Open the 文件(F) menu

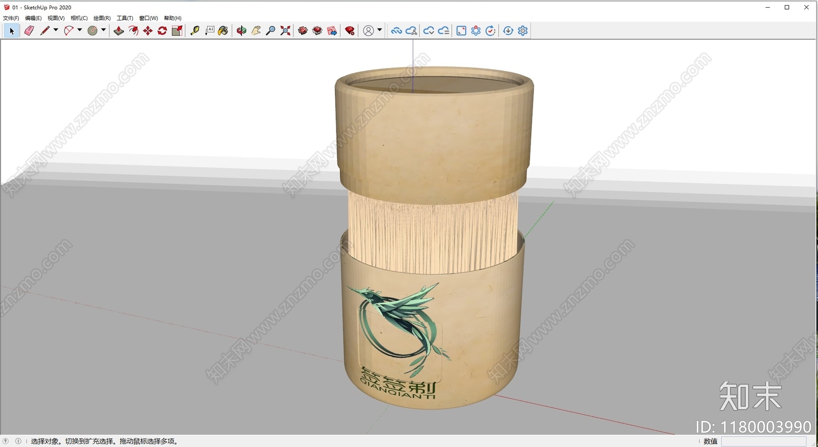(11, 18)
